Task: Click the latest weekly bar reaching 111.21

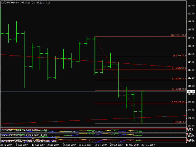Action: pyautogui.click(x=142, y=107)
